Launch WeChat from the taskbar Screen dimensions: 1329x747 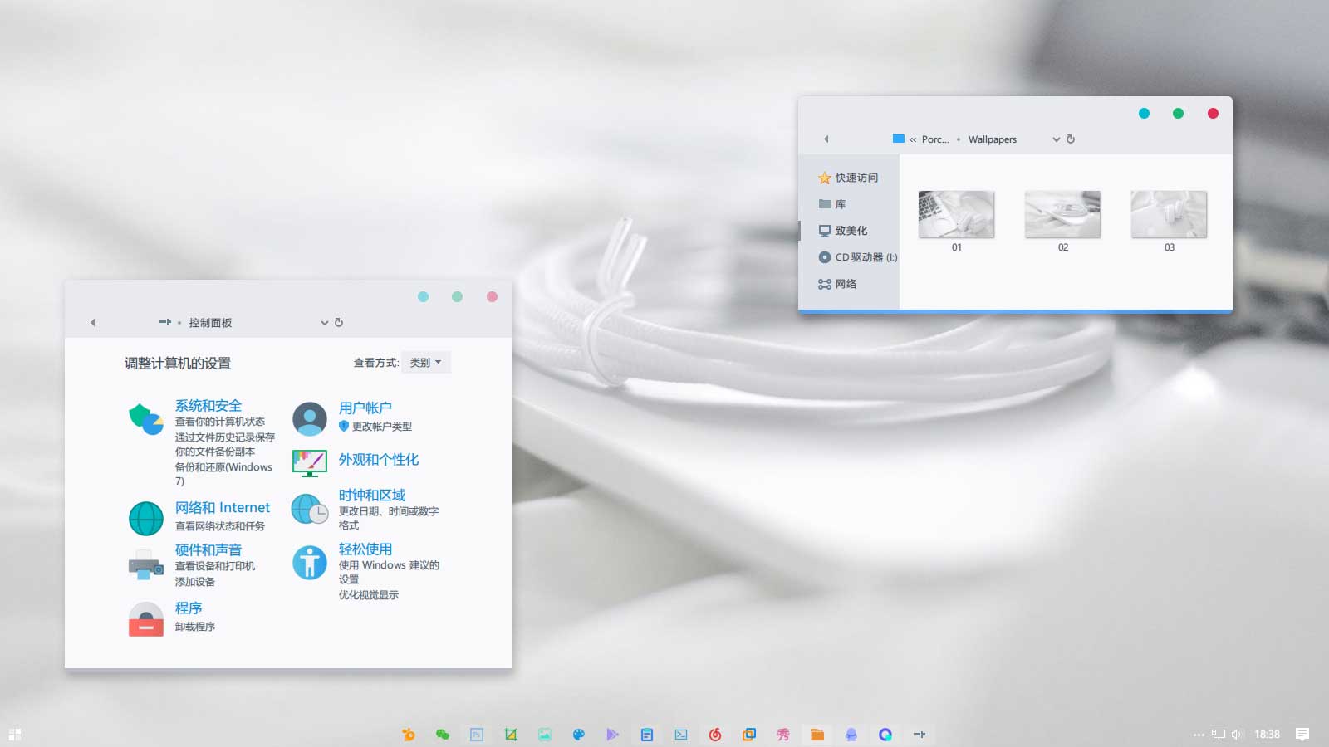442,735
